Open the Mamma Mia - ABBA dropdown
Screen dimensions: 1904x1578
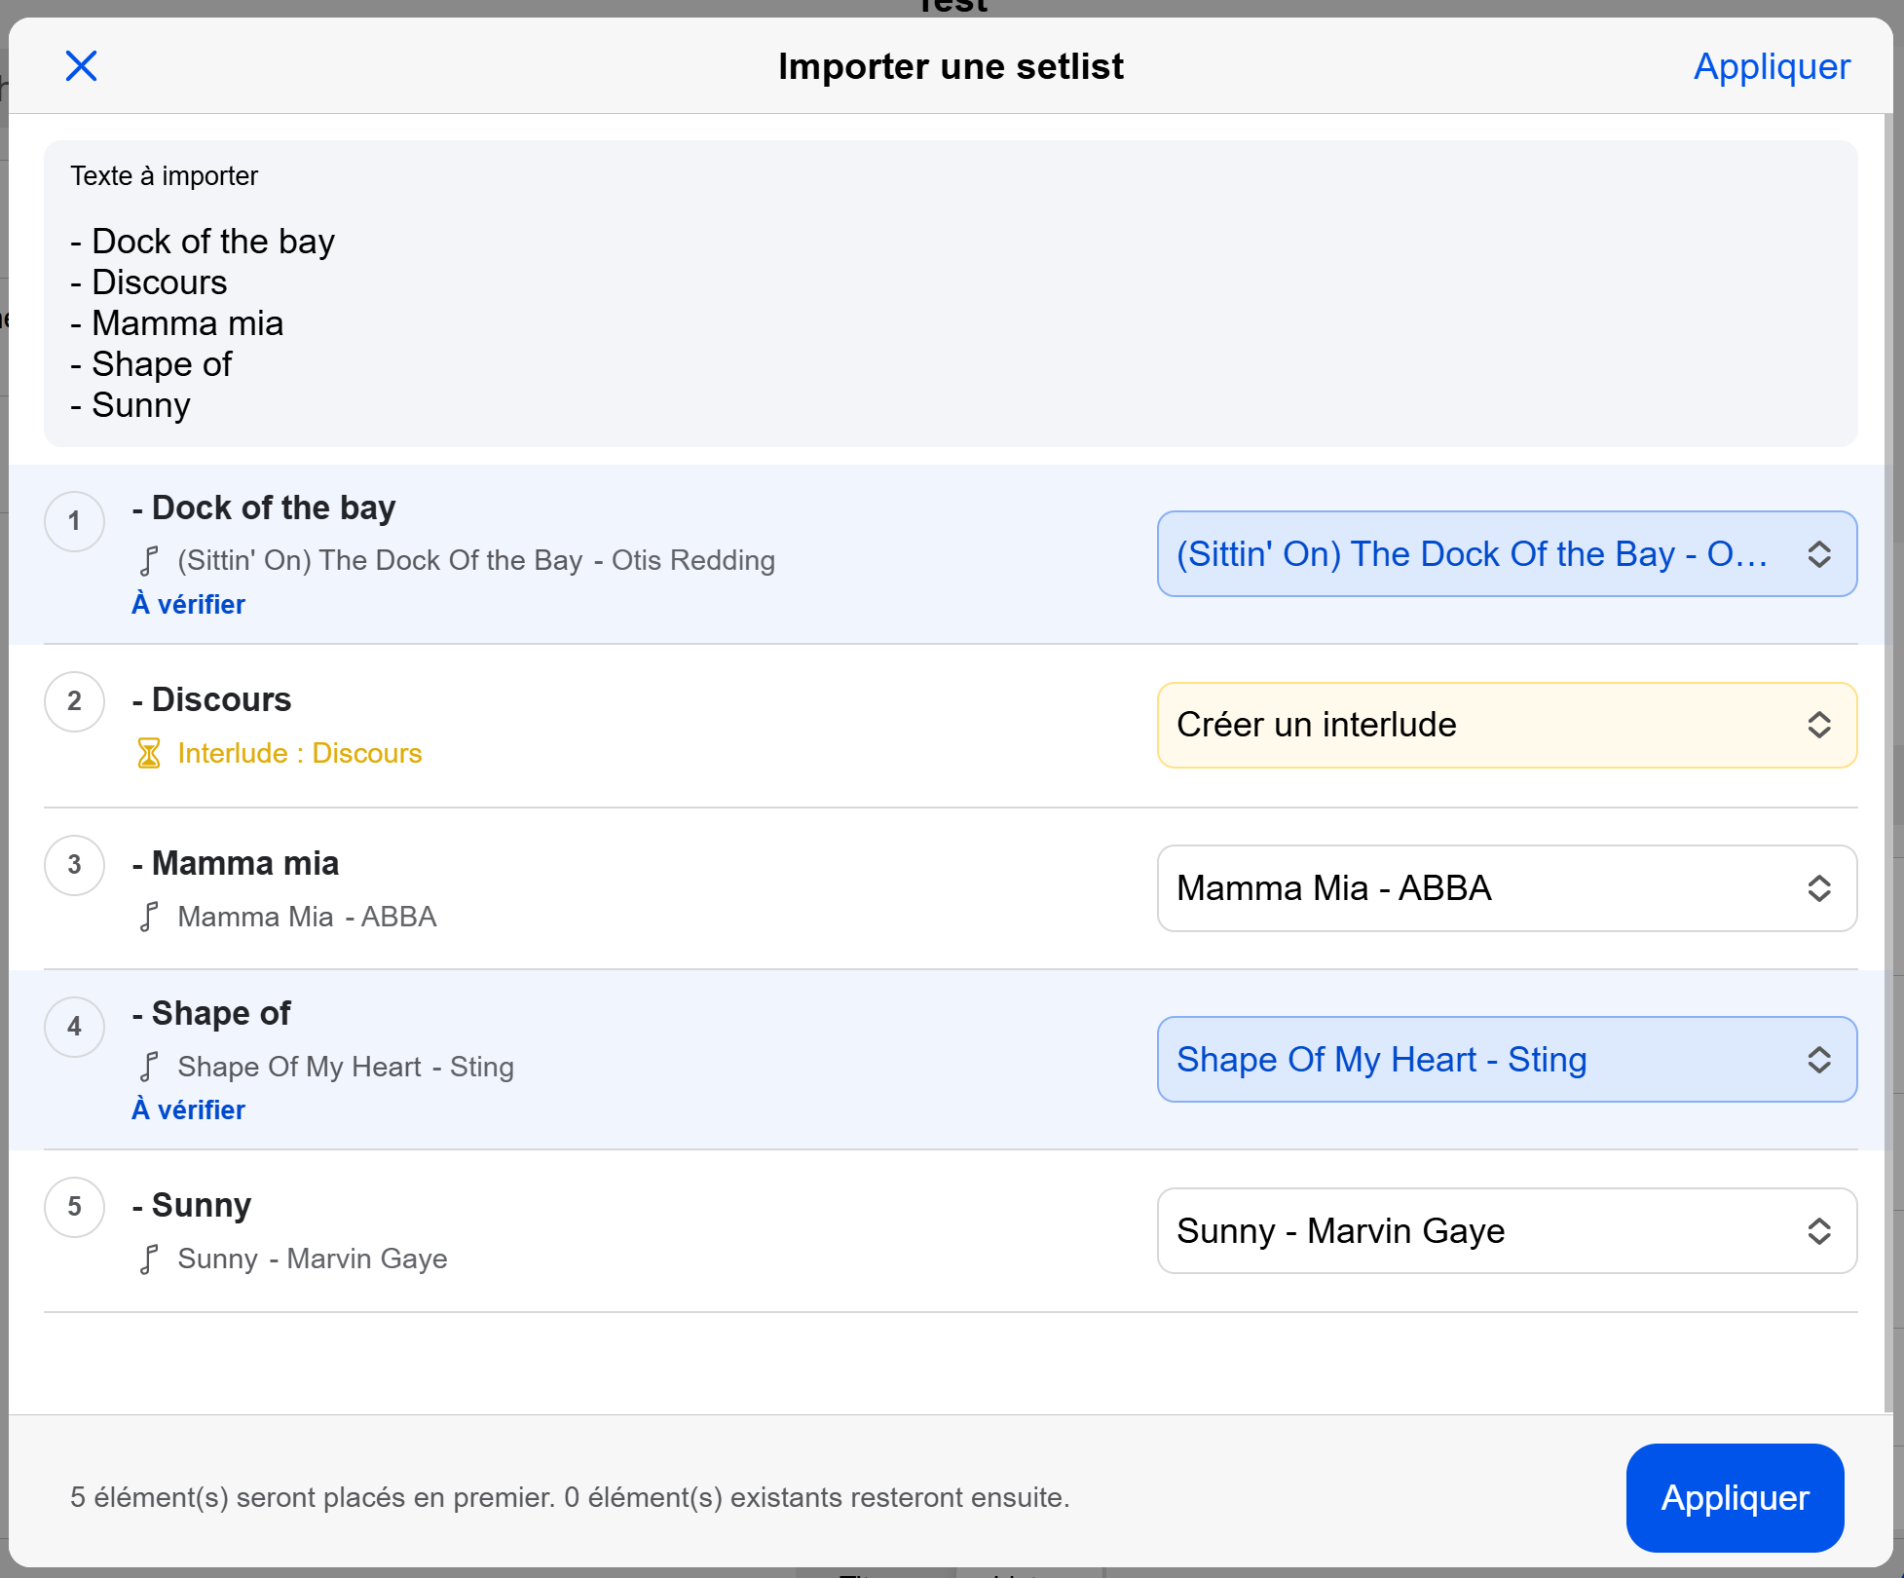tap(1507, 888)
